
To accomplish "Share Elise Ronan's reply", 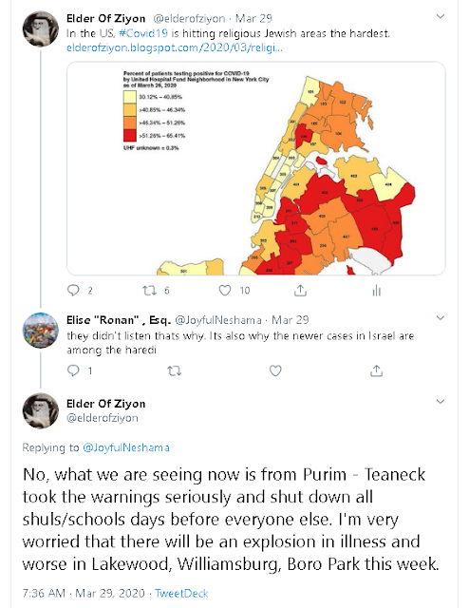I will click(376, 371).
